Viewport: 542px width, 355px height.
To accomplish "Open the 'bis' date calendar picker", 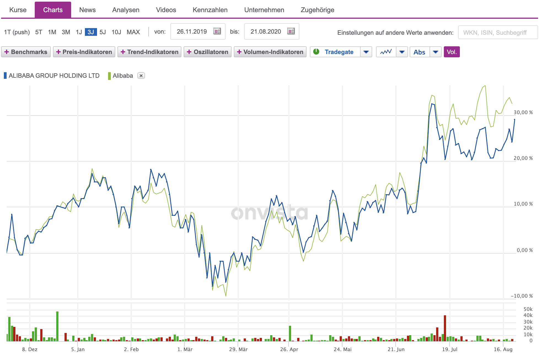I will coord(291,31).
